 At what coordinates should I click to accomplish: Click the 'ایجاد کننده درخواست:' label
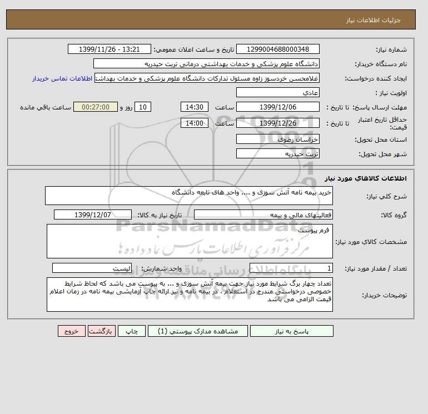pos(376,78)
